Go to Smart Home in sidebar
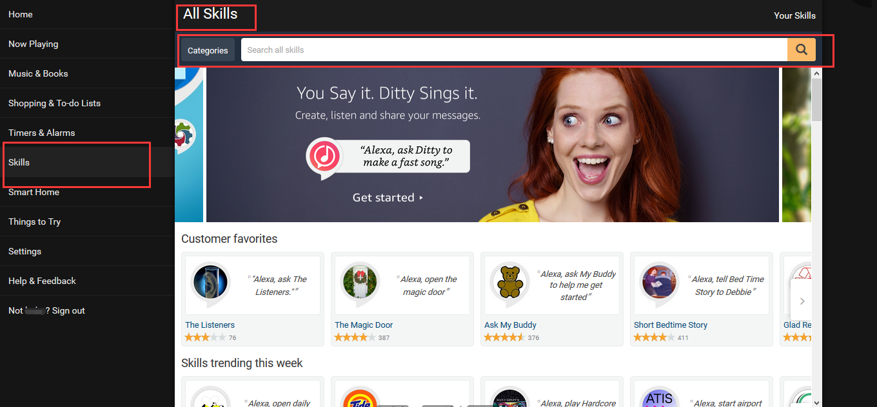 [34, 192]
